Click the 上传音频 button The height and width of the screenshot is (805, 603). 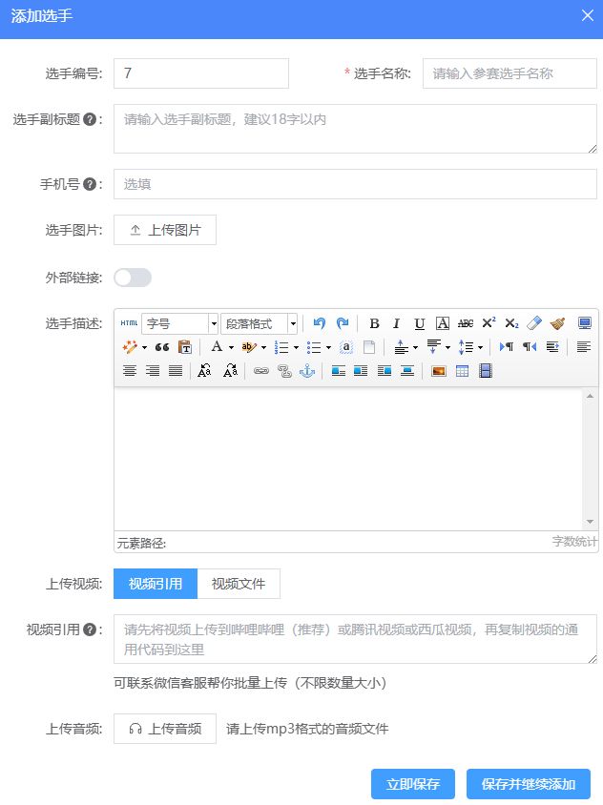(x=165, y=729)
